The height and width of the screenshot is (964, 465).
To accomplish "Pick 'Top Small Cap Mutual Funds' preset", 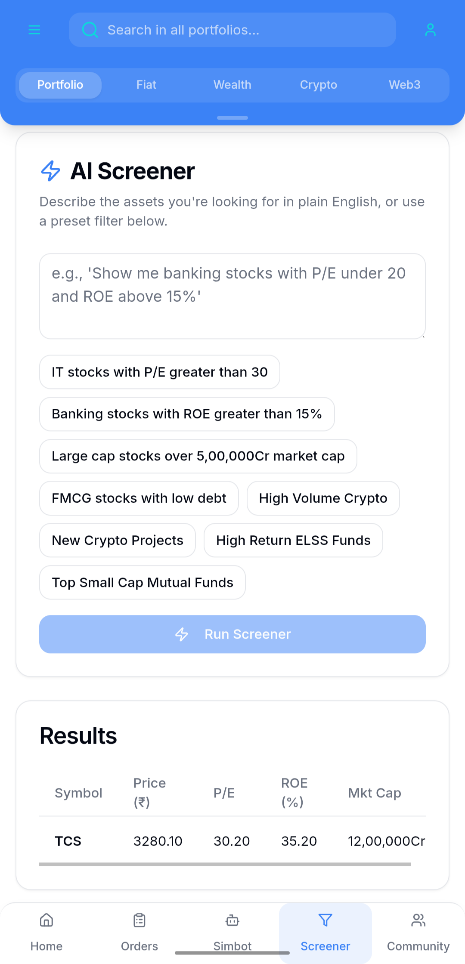I will click(x=143, y=582).
